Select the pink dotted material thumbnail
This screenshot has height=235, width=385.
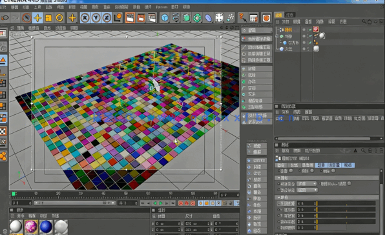(31, 227)
